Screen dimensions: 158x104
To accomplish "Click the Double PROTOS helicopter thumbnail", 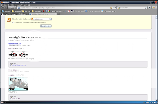I will tap(18, 54).
